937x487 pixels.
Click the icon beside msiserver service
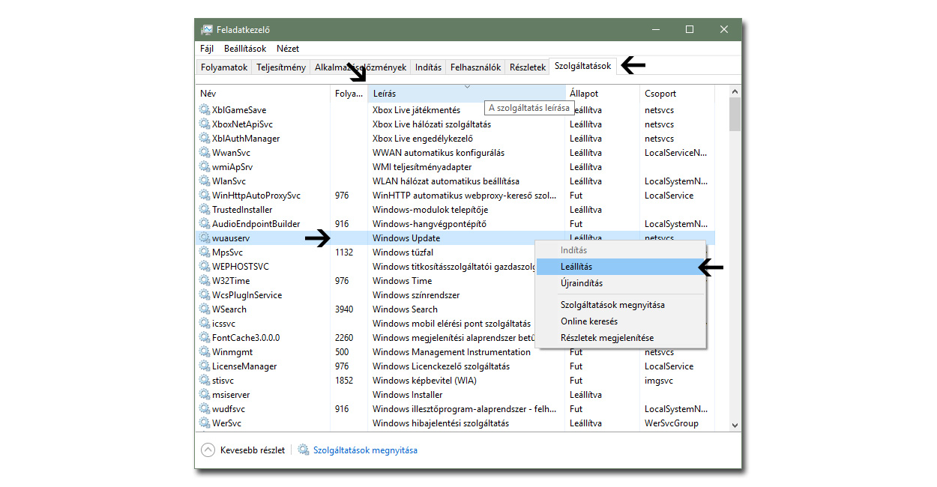[x=205, y=395]
